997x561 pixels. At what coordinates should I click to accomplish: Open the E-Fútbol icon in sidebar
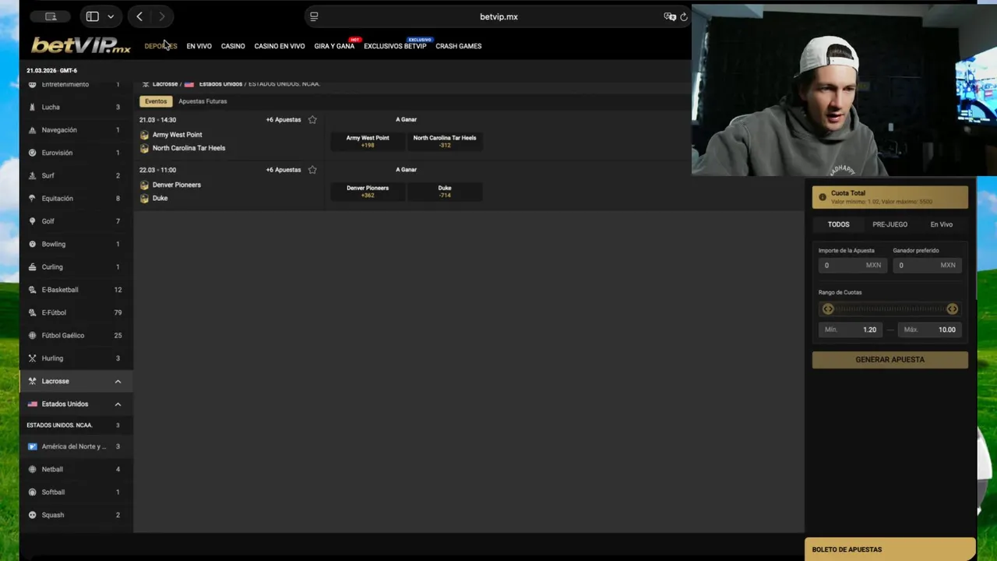tap(32, 312)
